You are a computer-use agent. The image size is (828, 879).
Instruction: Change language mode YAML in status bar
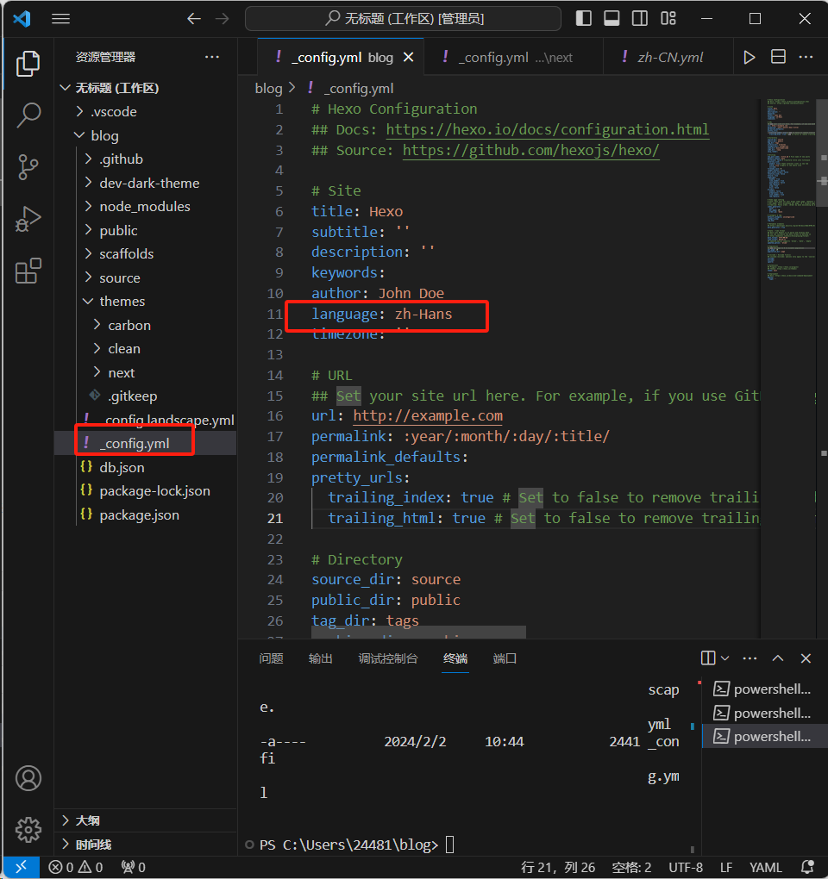pyautogui.click(x=765, y=867)
